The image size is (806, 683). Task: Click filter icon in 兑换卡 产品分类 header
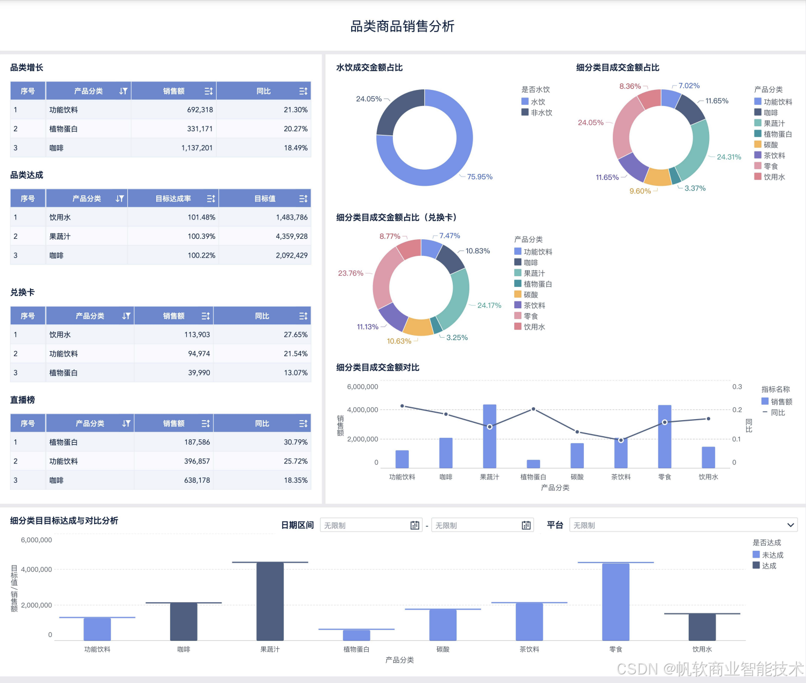[x=126, y=316]
